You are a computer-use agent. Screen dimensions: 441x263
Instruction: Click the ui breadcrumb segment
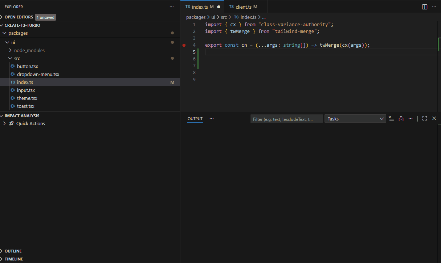coord(213,17)
